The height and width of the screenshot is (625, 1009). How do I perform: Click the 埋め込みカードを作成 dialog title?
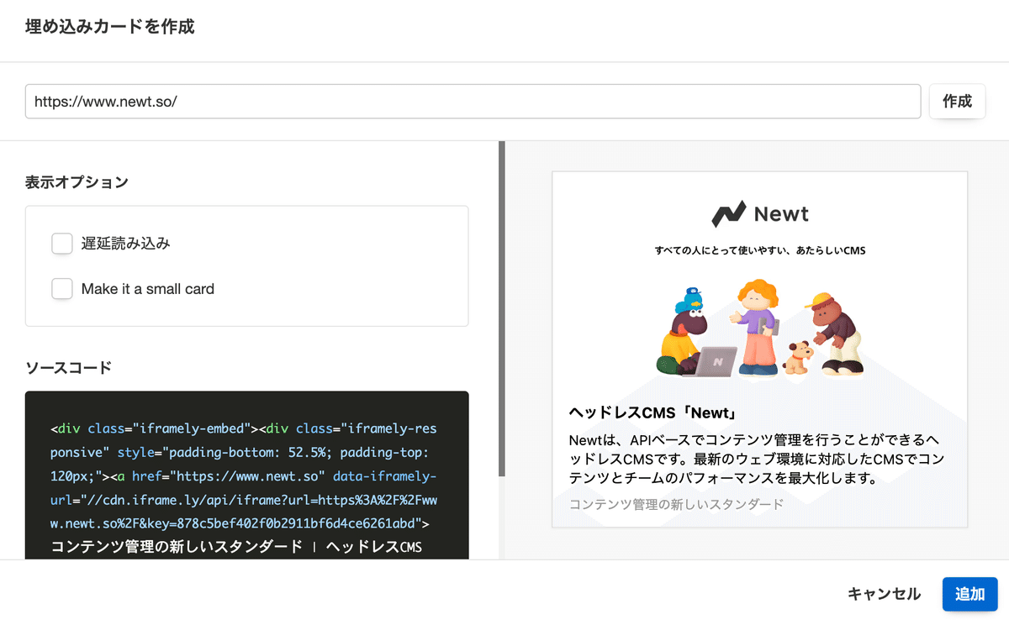click(x=110, y=27)
